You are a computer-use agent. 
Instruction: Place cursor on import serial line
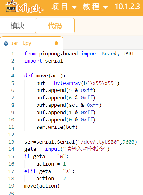click(44, 61)
